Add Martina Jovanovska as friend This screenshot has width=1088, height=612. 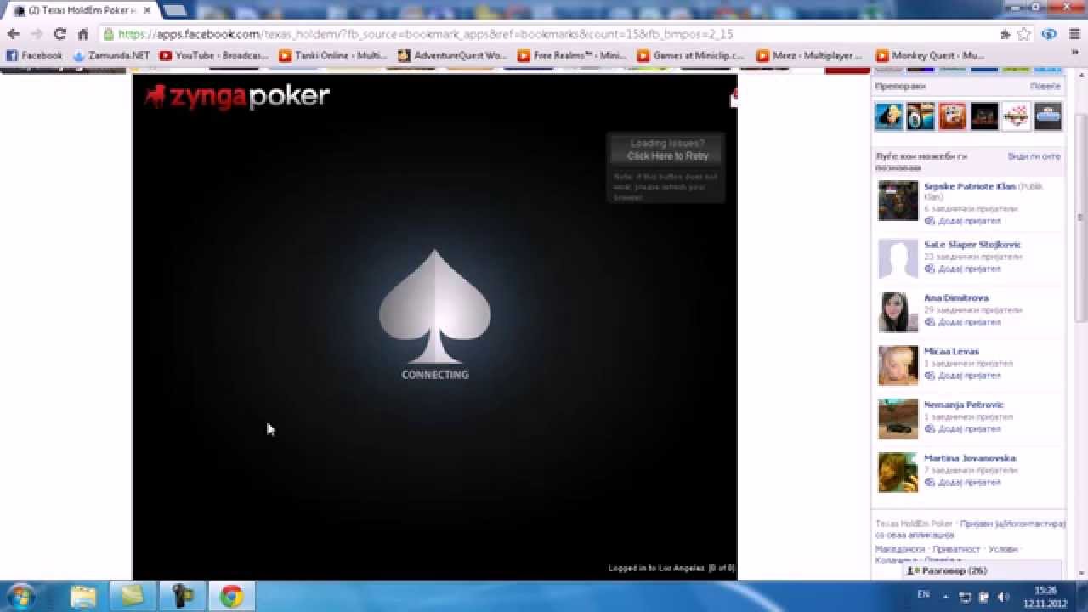click(963, 482)
